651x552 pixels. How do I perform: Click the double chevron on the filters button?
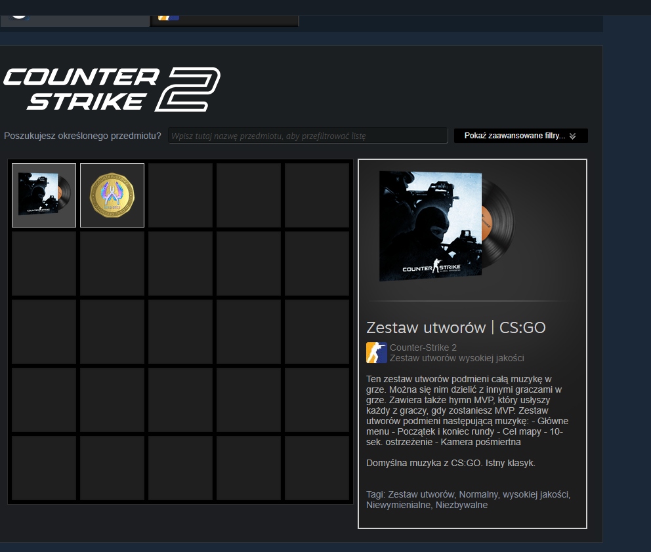coord(572,136)
